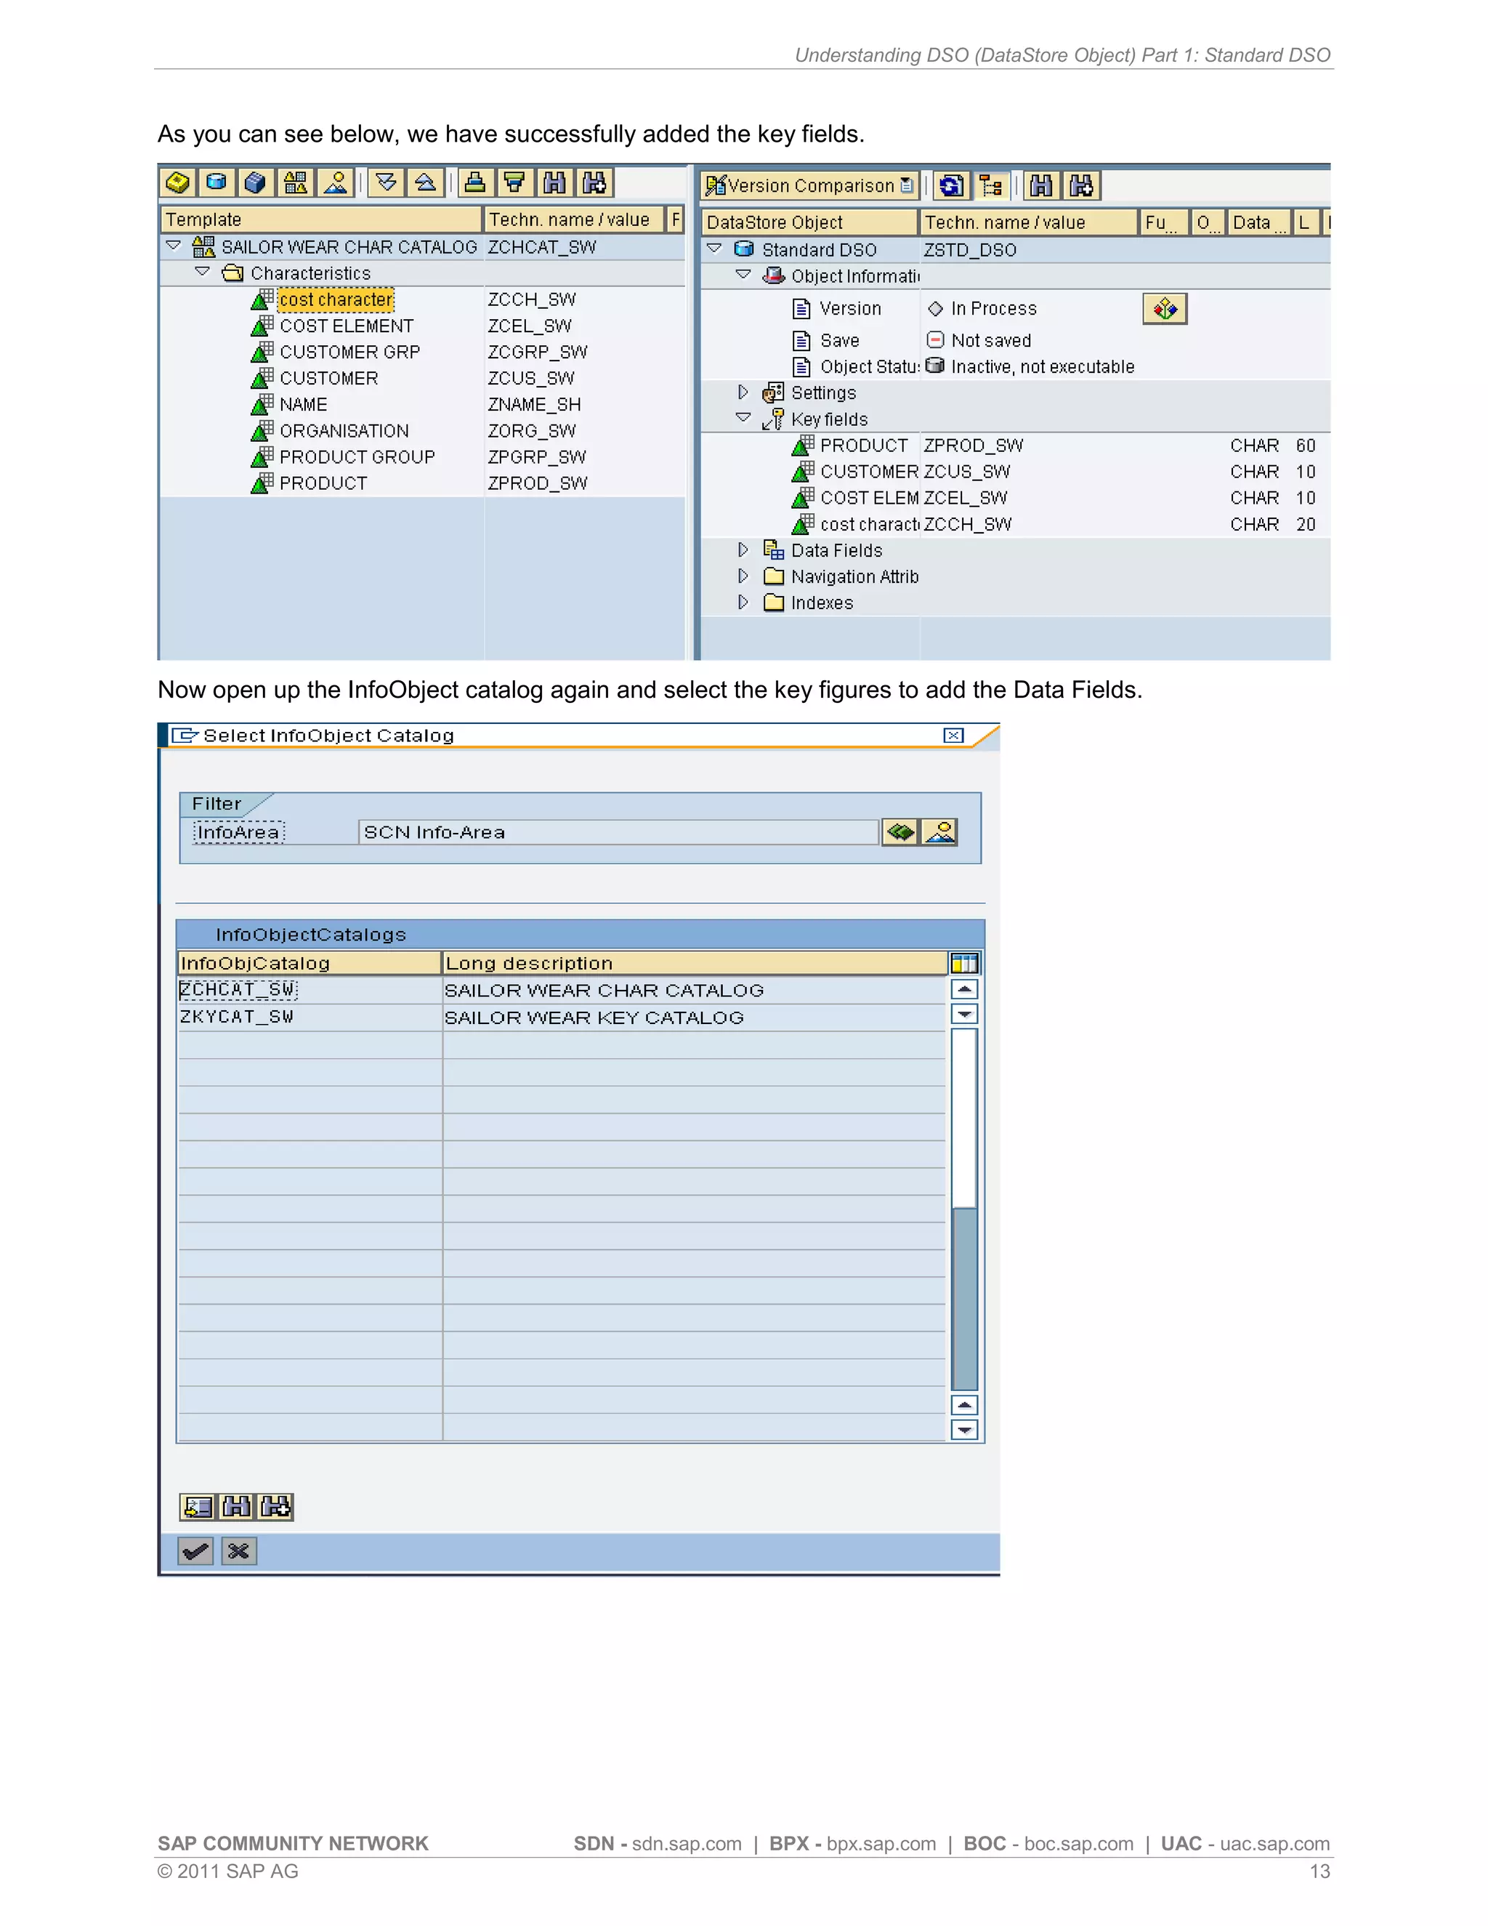Image resolution: width=1488 pixels, height=1926 pixels.
Task: Confirm selection with the checkmark button
Action: tap(195, 1551)
